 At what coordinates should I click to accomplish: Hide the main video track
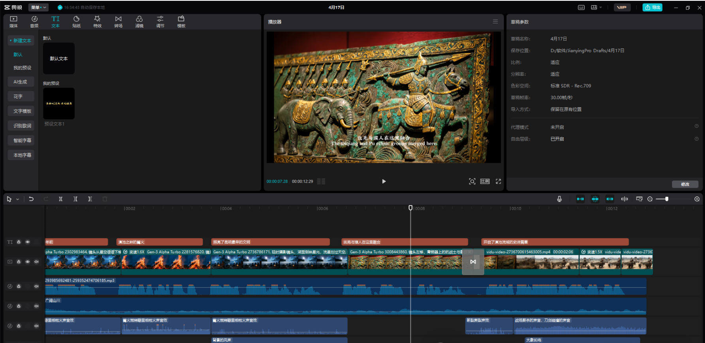(28, 262)
